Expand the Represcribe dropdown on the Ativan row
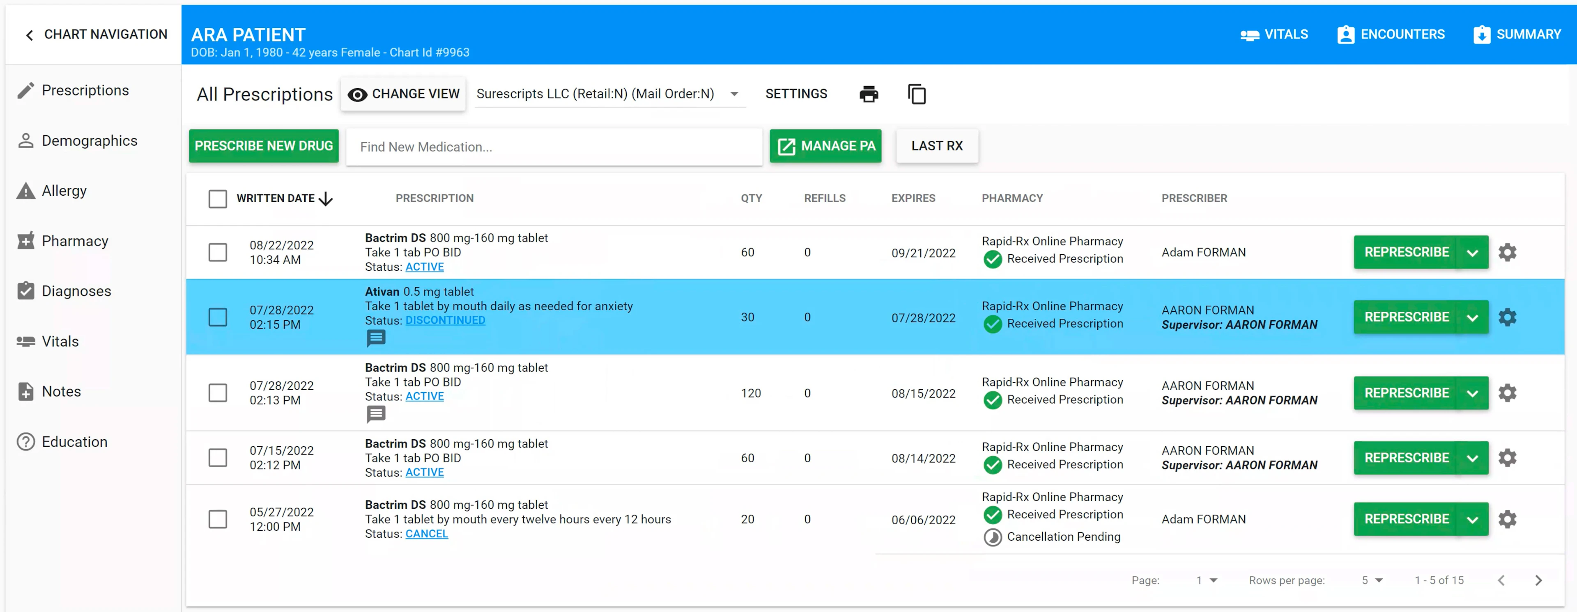Viewport: 1577px width, 612px height. 1472,317
